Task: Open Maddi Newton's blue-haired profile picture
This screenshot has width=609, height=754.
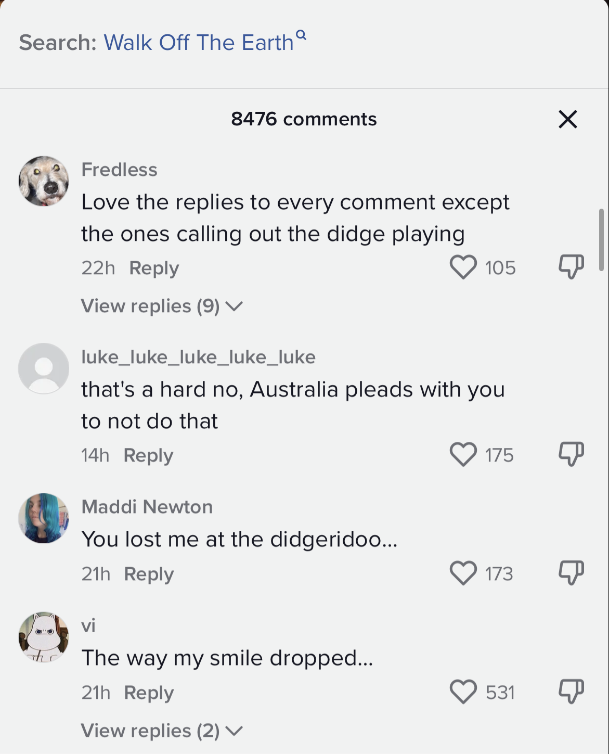Action: (44, 518)
